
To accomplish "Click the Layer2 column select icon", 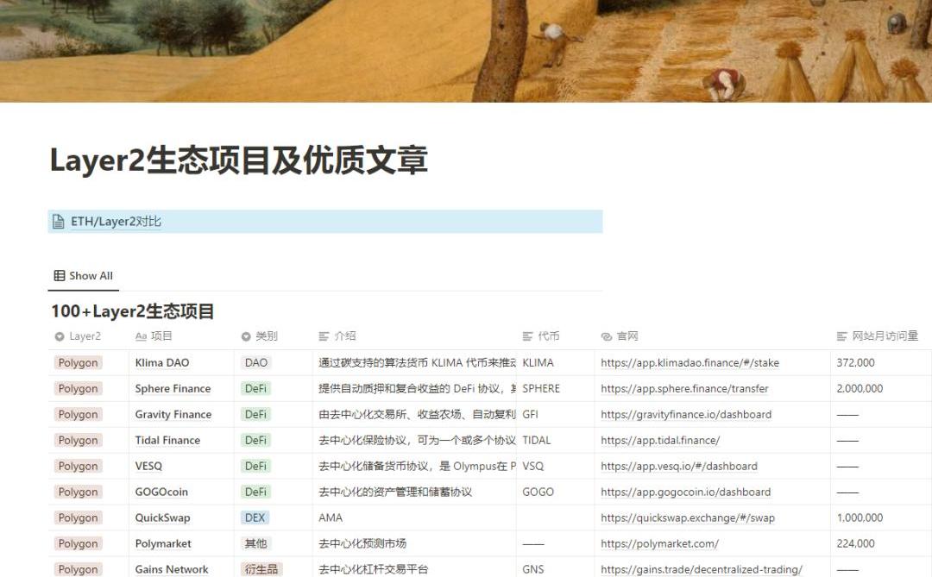I will click(60, 336).
